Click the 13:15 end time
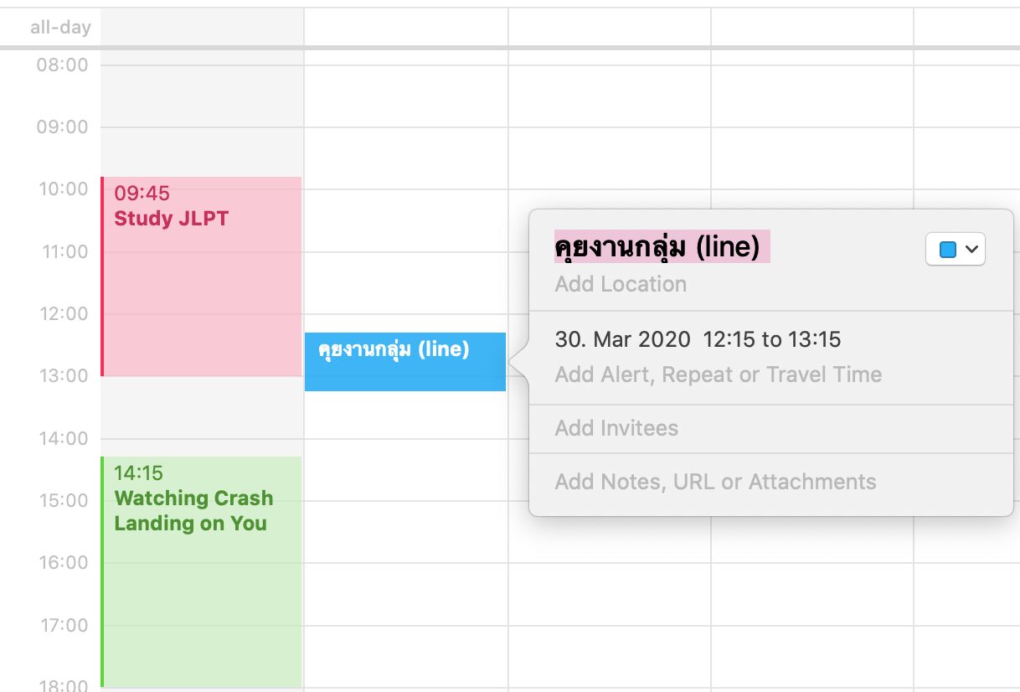 click(814, 339)
